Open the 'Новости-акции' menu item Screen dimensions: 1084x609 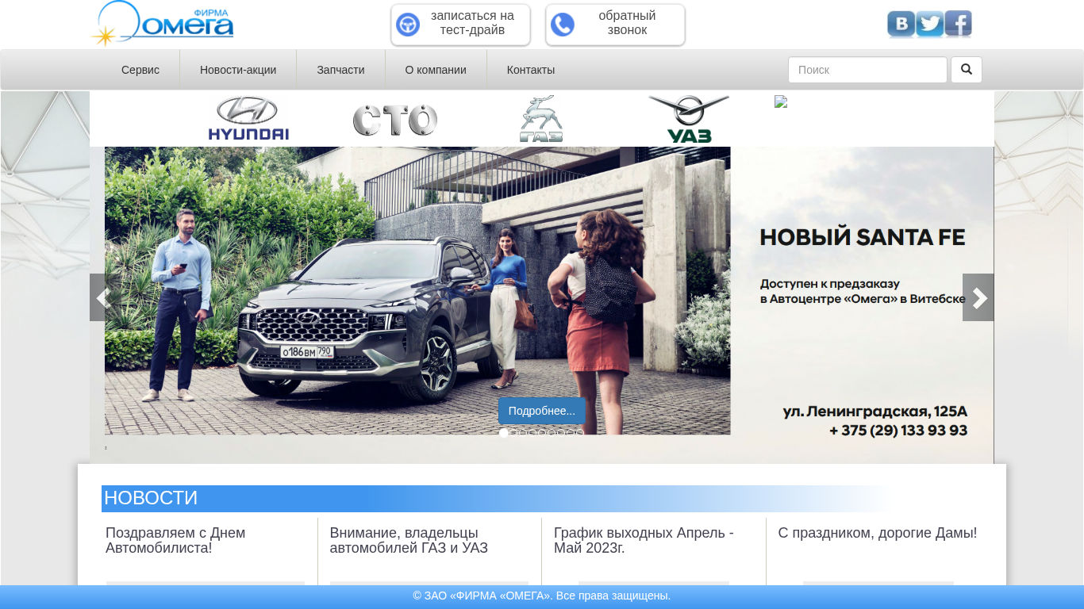[238, 70]
